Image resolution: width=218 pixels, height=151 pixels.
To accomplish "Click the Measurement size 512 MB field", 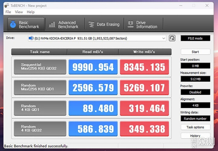I will tap(195, 79).
